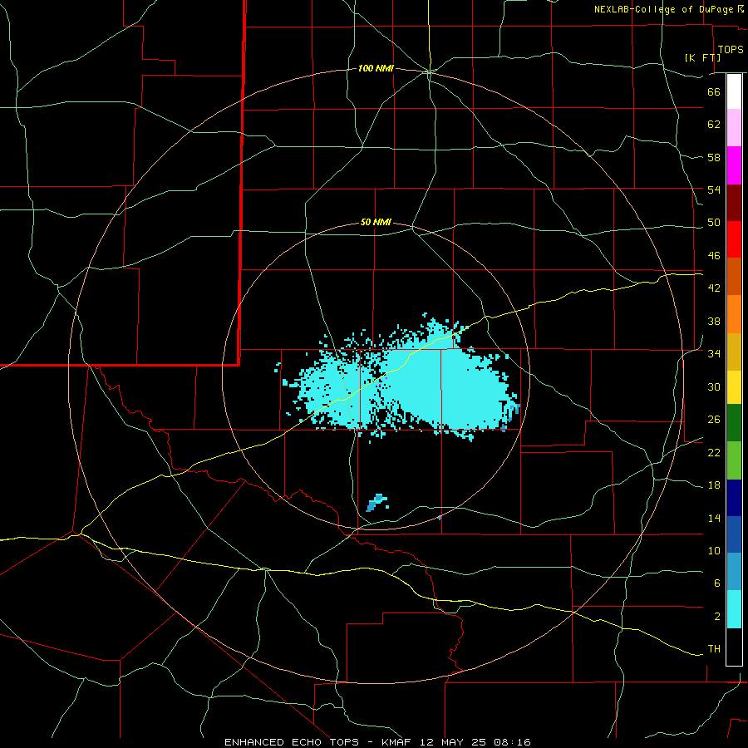Select the dark red legend swatch

tap(734, 203)
